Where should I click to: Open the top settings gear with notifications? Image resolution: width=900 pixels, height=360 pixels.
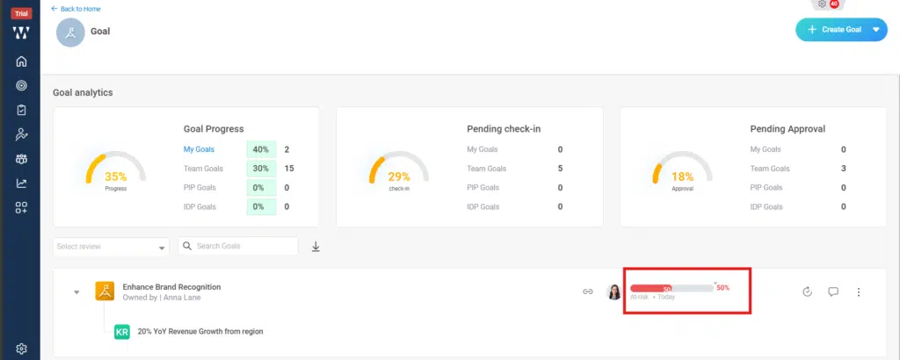click(x=823, y=4)
